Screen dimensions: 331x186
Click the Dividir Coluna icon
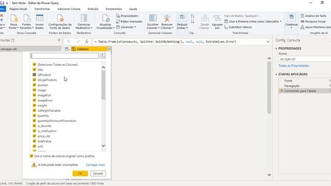point(205,19)
